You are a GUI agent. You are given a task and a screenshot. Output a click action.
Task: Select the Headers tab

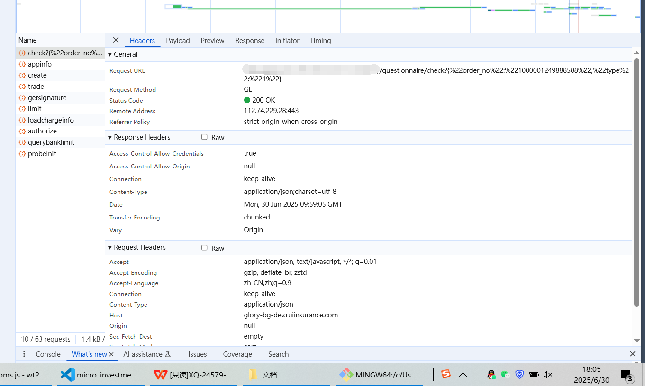click(x=142, y=41)
